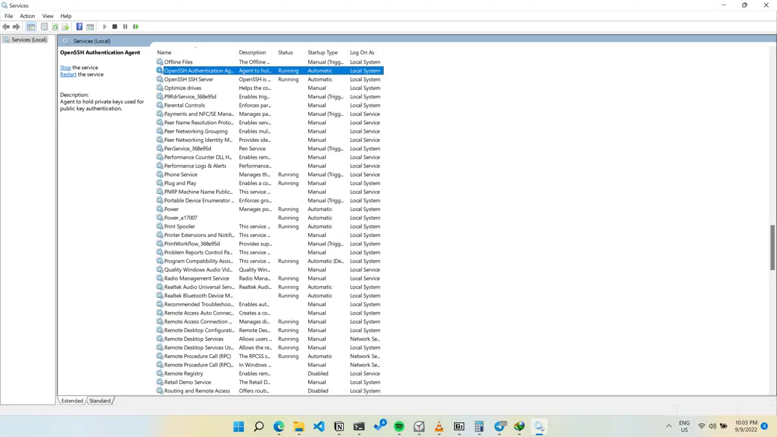The image size is (777, 437).
Task: Open Help from the blue question-mark icon
Action: coord(79,27)
